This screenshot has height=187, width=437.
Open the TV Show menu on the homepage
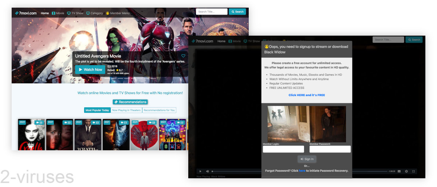click(75, 13)
